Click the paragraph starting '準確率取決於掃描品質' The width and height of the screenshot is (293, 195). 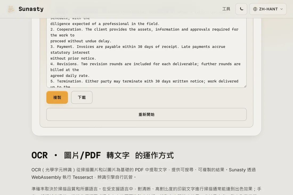[x=146, y=190]
